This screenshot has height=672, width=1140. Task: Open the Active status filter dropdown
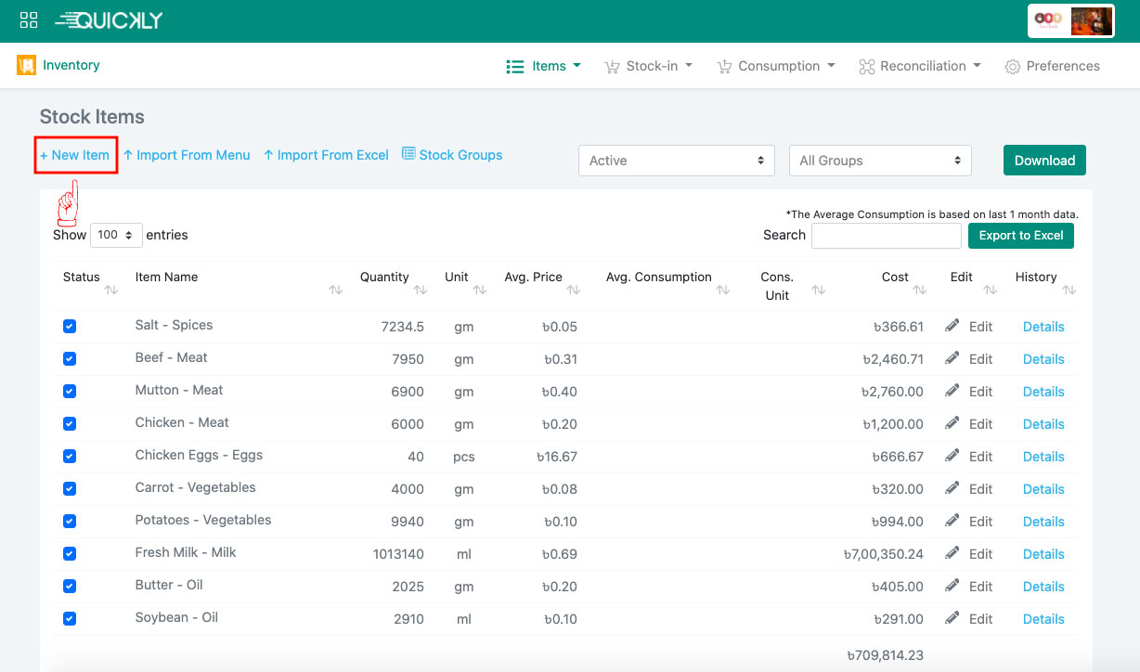[676, 161]
